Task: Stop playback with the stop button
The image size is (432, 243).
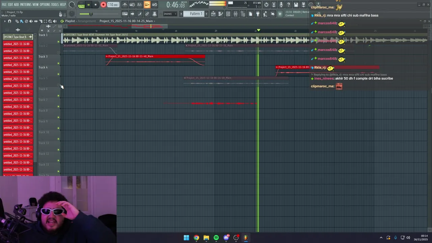Action: pyautogui.click(x=96, y=5)
